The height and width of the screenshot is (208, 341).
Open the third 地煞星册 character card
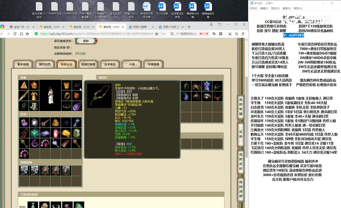45,171
